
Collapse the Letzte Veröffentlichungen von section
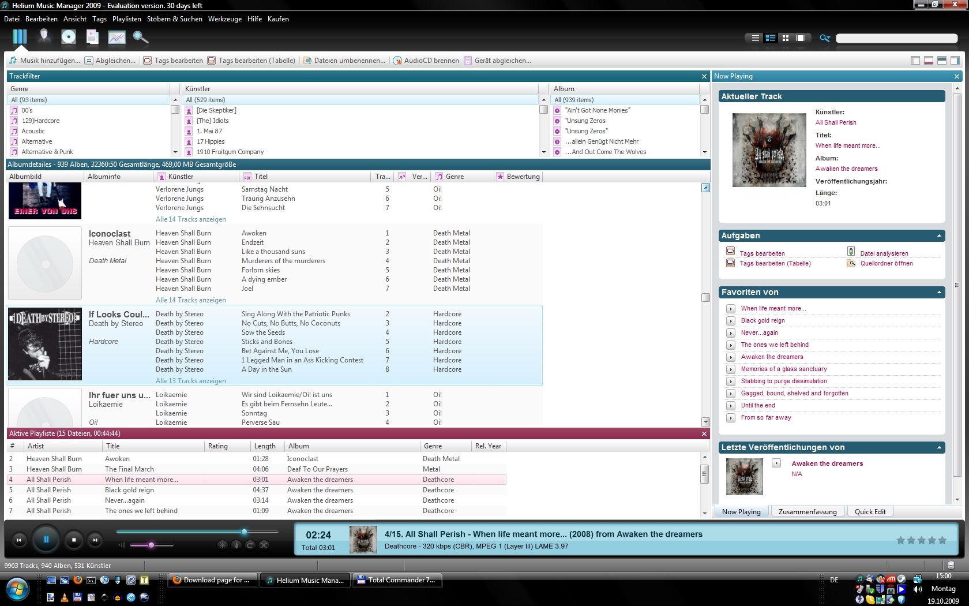pyautogui.click(x=939, y=447)
